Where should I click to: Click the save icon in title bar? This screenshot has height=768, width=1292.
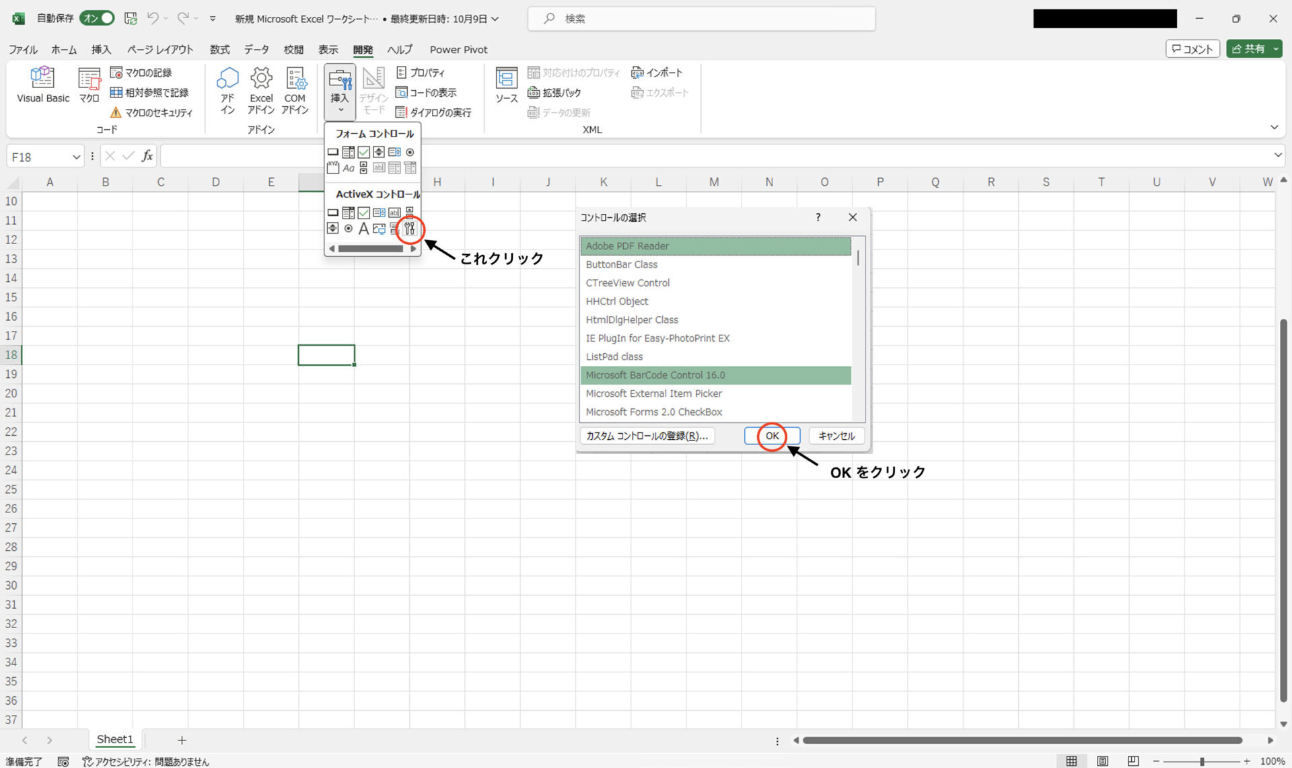131,18
